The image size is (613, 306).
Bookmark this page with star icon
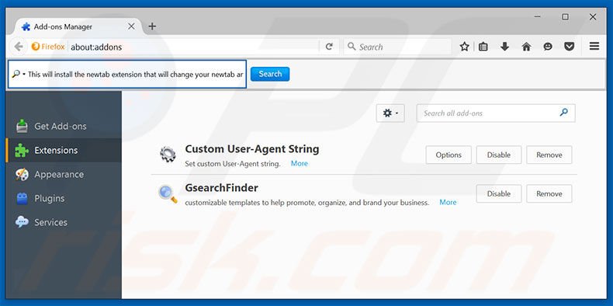point(465,47)
